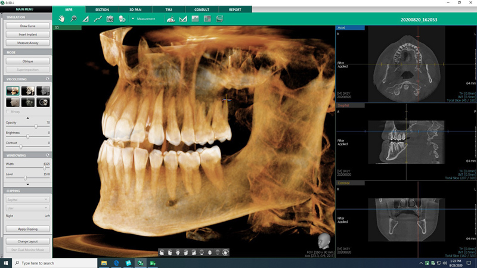Click the Oblique mode button
Screen dimensions: 477x268
point(27,61)
